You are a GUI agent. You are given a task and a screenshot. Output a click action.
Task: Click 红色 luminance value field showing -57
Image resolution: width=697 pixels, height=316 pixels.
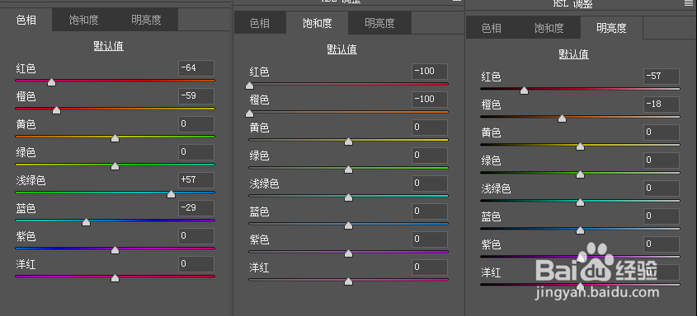coord(662,77)
